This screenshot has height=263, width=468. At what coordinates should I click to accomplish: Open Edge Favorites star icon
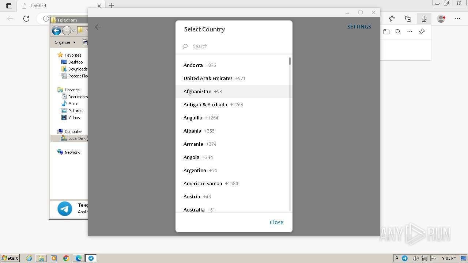392,19
